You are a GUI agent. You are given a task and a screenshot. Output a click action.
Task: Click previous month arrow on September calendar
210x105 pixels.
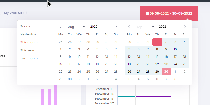coord(129,27)
